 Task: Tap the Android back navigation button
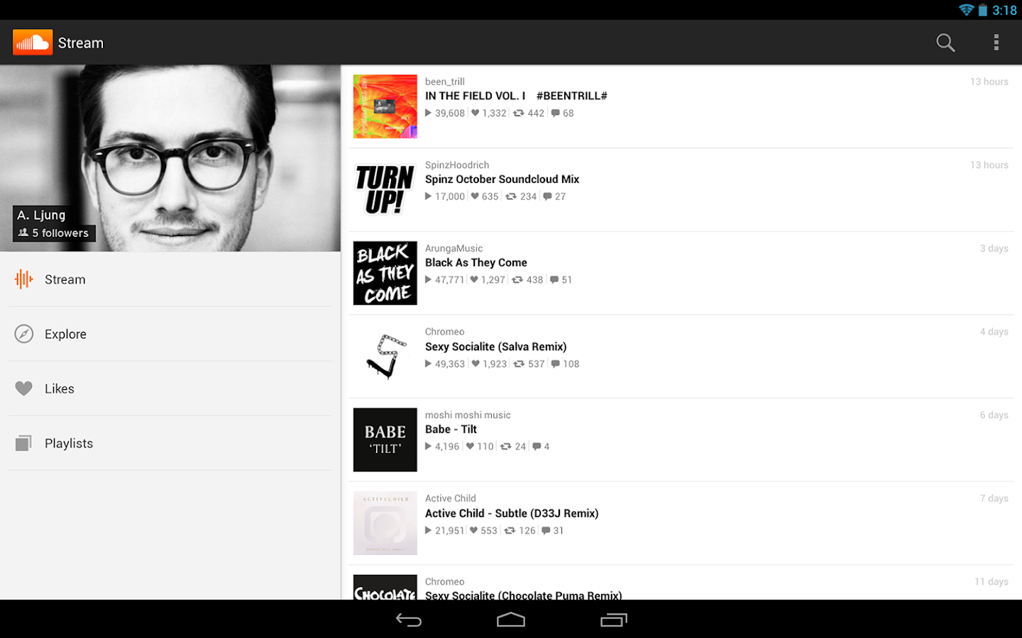(409, 620)
